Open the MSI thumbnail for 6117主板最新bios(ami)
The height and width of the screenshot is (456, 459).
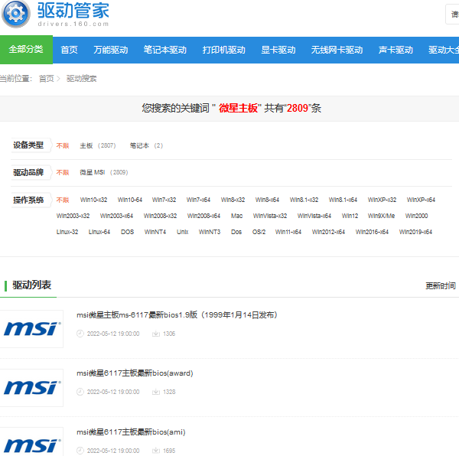pyautogui.click(x=31, y=442)
